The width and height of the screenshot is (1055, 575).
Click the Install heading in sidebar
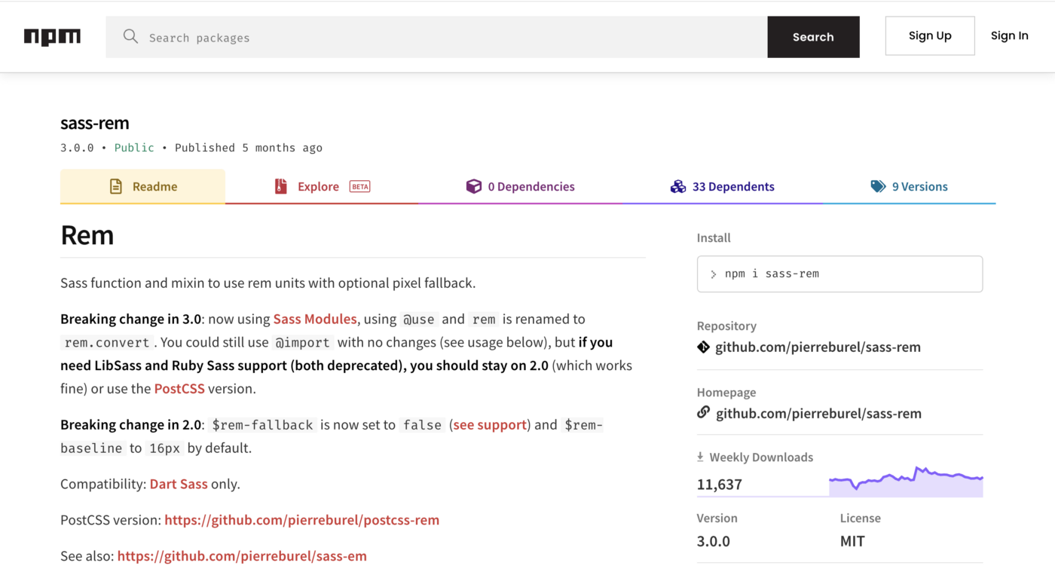pos(714,237)
